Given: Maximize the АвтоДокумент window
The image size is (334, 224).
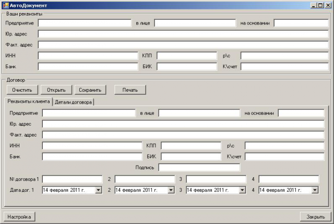Looking at the screenshot, I should (x=320, y=5).
